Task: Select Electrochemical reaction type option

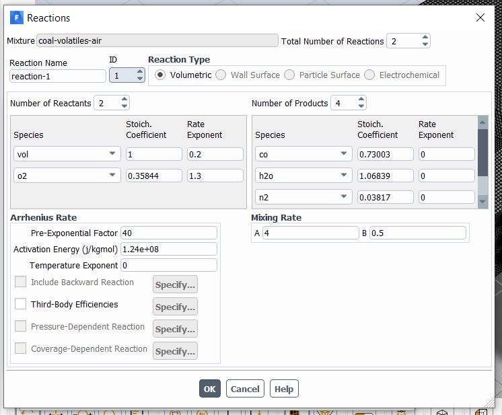Action: point(369,75)
